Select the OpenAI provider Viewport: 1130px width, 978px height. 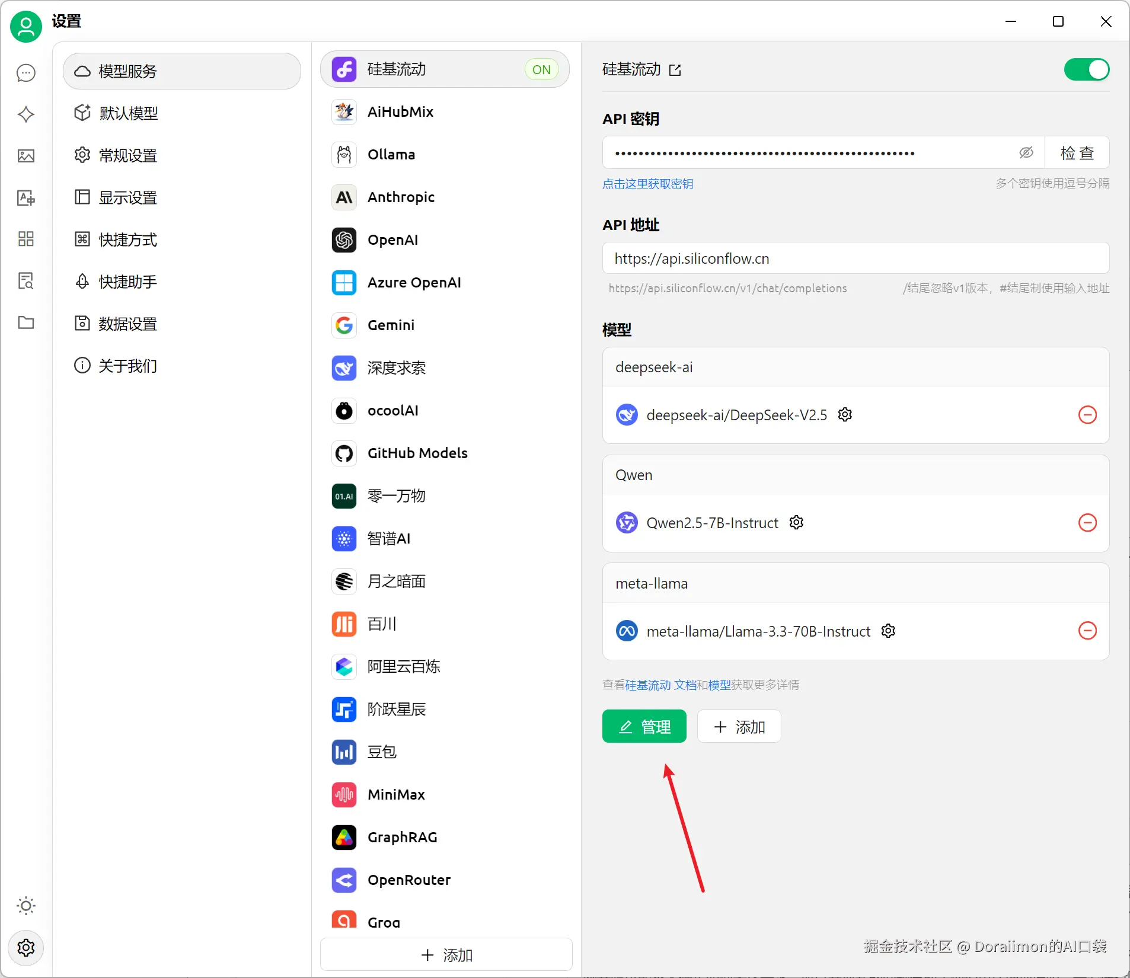coord(445,240)
